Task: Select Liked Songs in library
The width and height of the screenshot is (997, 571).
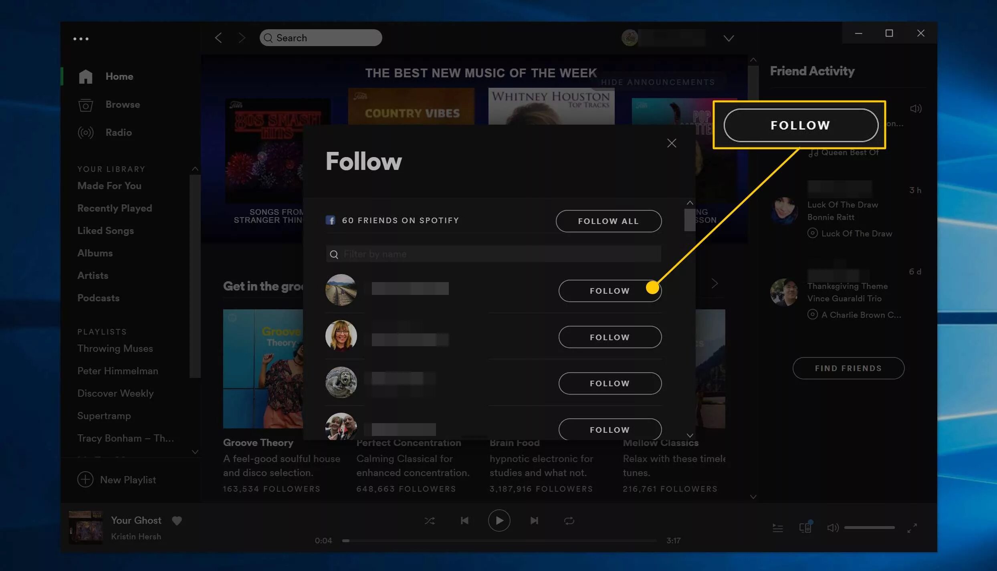Action: (105, 231)
